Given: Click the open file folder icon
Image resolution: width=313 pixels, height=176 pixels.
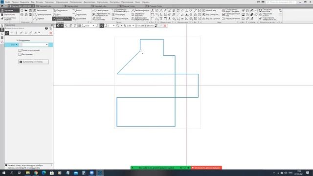Looking at the screenshot, I should (x=26, y=10).
